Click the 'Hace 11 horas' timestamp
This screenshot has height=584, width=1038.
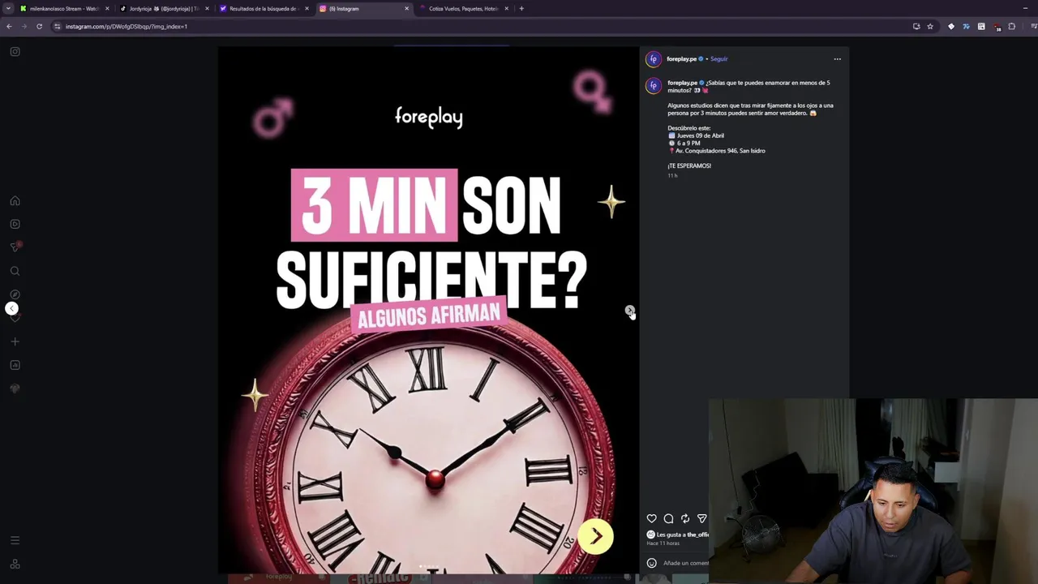coord(663,543)
